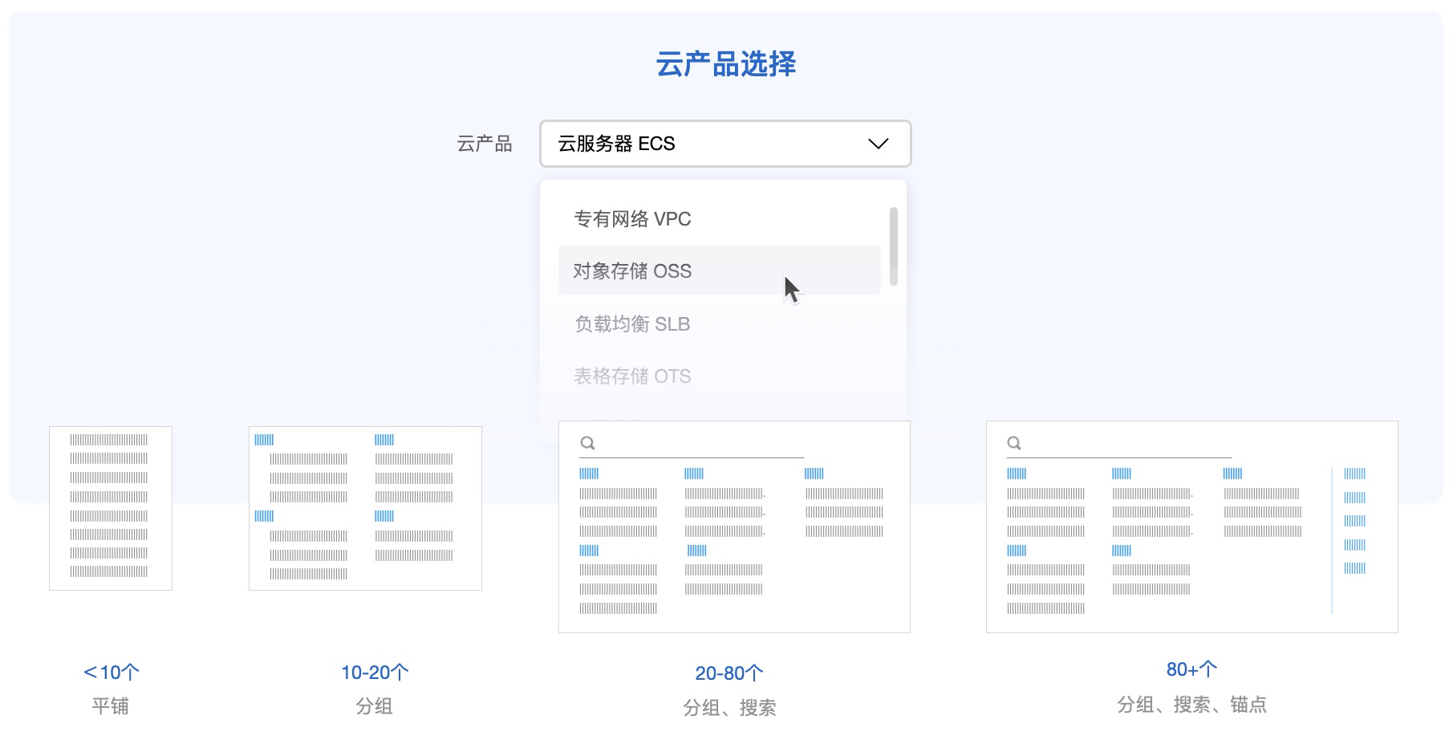
Task: Click the 云产品选择 heading
Action: click(726, 64)
